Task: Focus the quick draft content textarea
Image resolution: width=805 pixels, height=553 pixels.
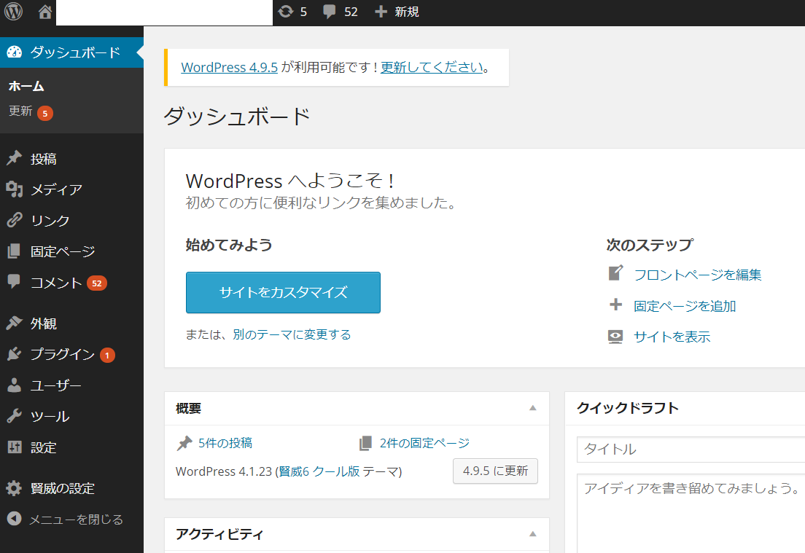Action: [x=691, y=514]
